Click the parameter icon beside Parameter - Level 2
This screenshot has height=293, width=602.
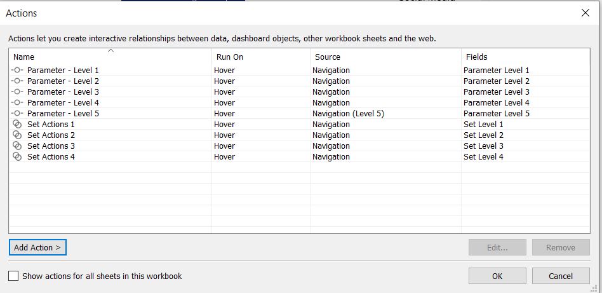17,81
